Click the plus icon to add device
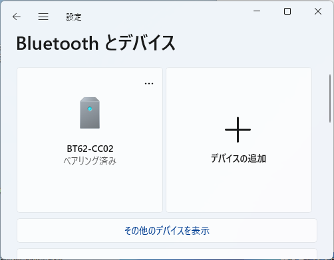This screenshot has width=334, height=260. (x=238, y=130)
